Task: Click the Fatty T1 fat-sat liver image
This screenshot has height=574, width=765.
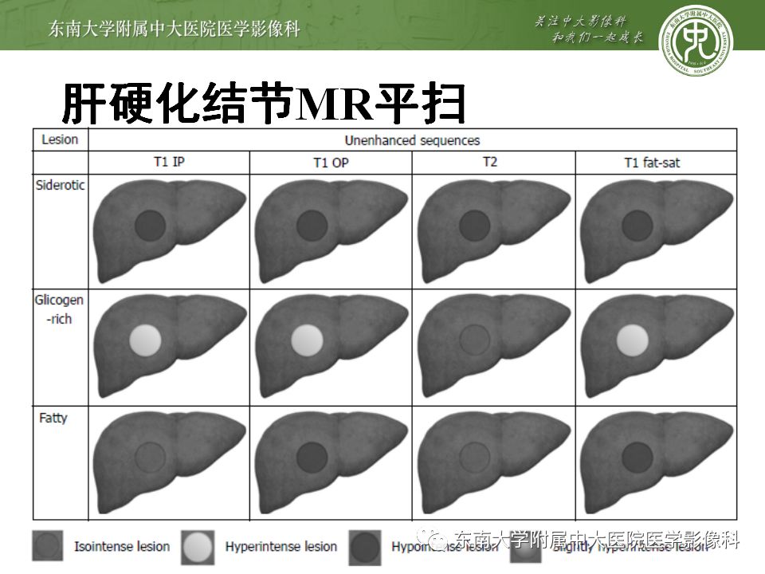Action: 657,462
